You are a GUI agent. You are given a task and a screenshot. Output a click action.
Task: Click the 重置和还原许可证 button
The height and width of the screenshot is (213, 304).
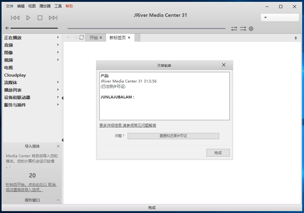173,136
